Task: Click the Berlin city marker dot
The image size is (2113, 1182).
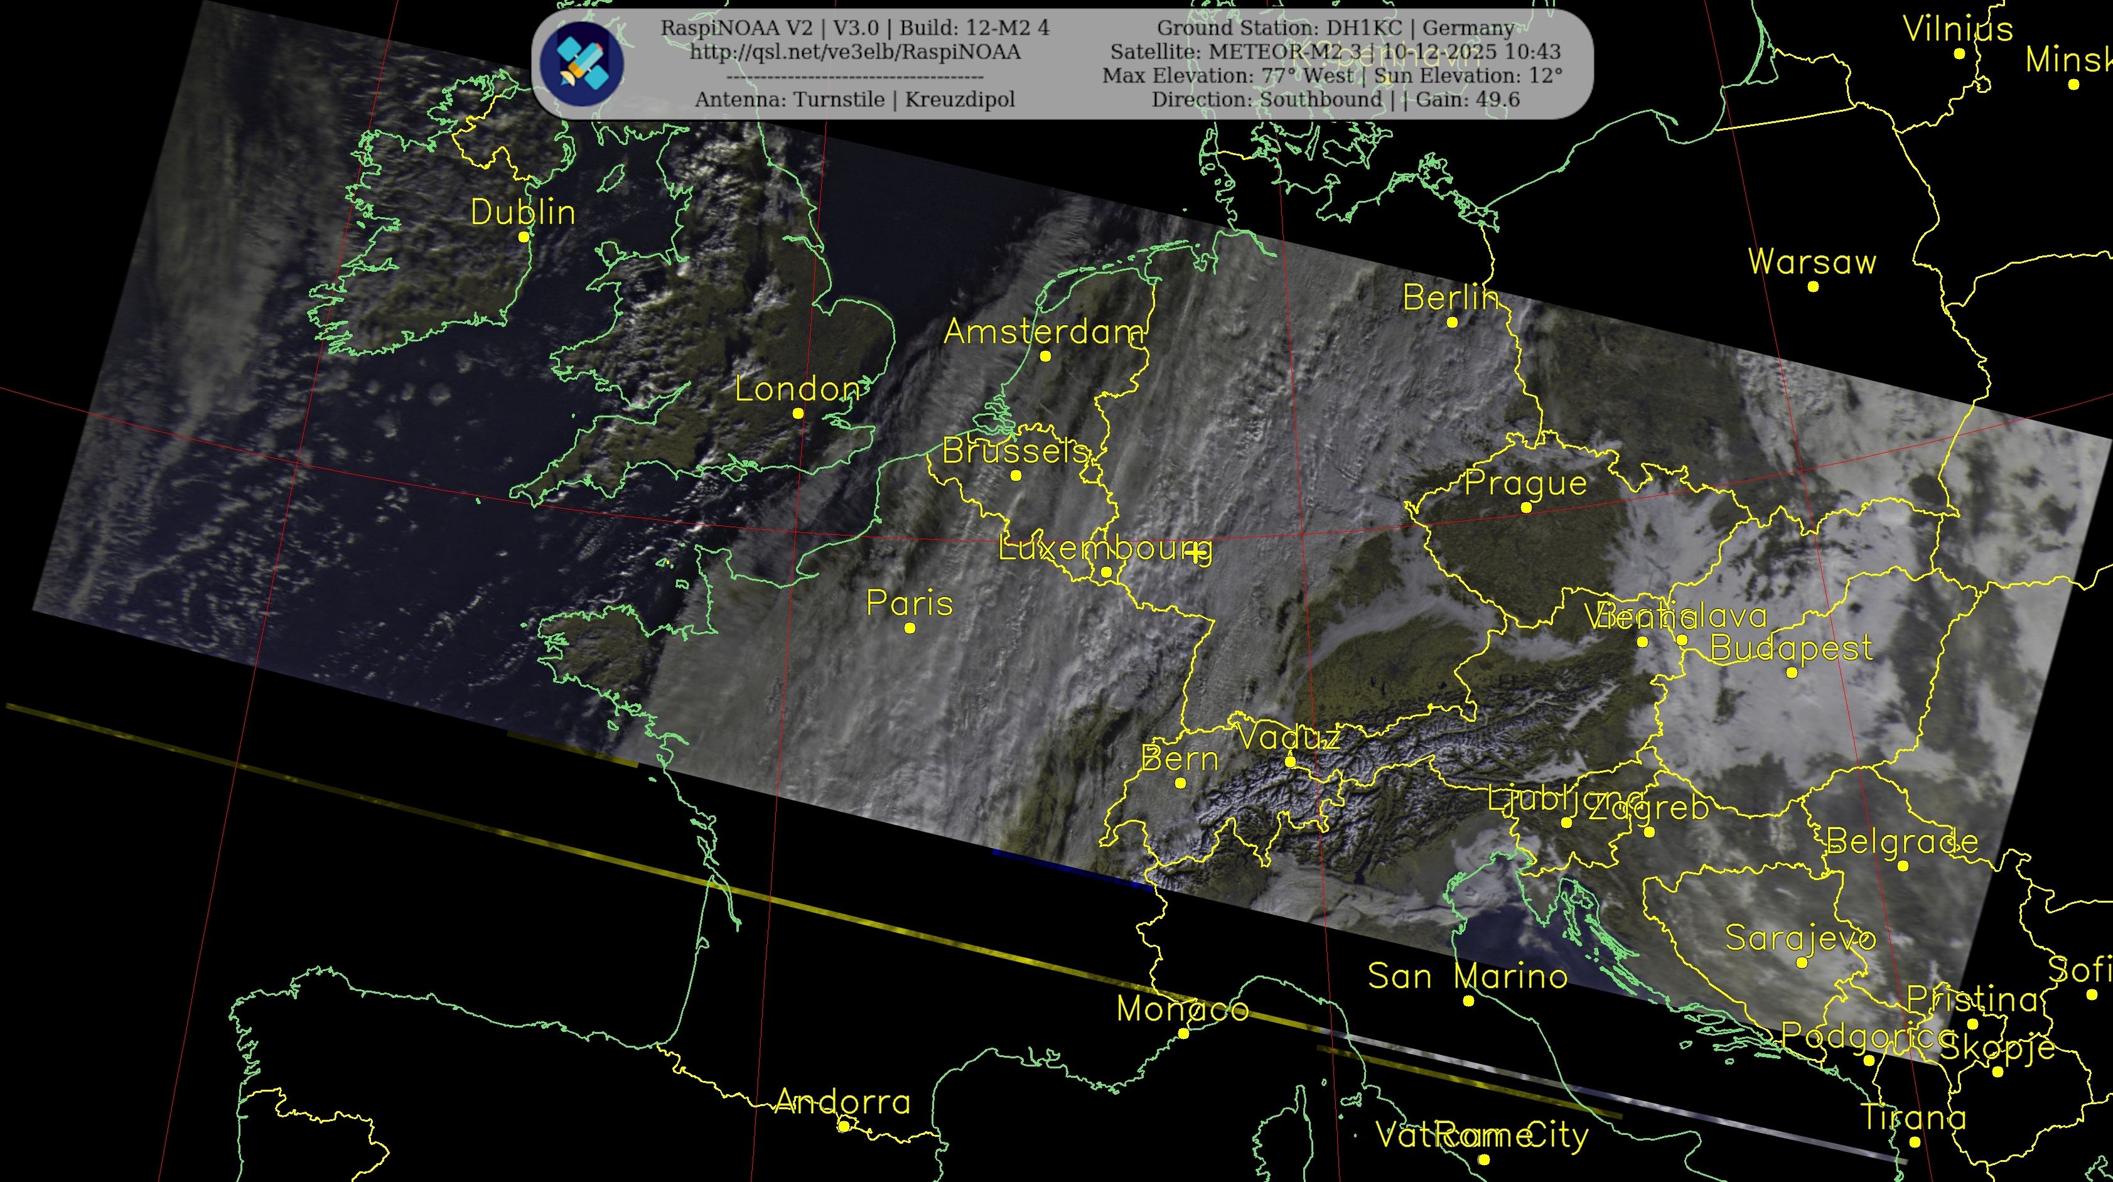Action: coord(1452,323)
